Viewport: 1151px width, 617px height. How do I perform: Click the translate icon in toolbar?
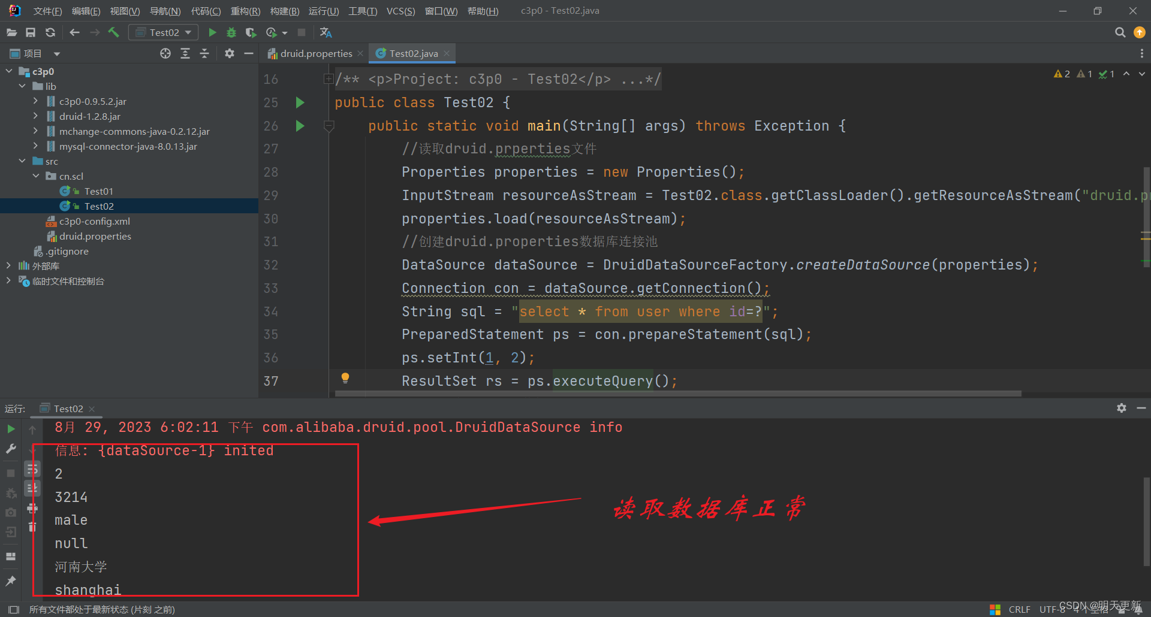pos(326,32)
